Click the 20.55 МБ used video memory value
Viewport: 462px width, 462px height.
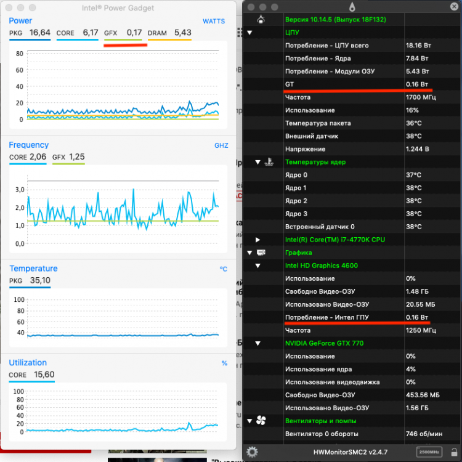(x=421, y=304)
